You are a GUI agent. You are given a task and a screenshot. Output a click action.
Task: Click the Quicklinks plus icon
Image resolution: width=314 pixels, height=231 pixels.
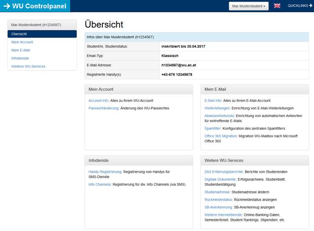[x=310, y=6]
